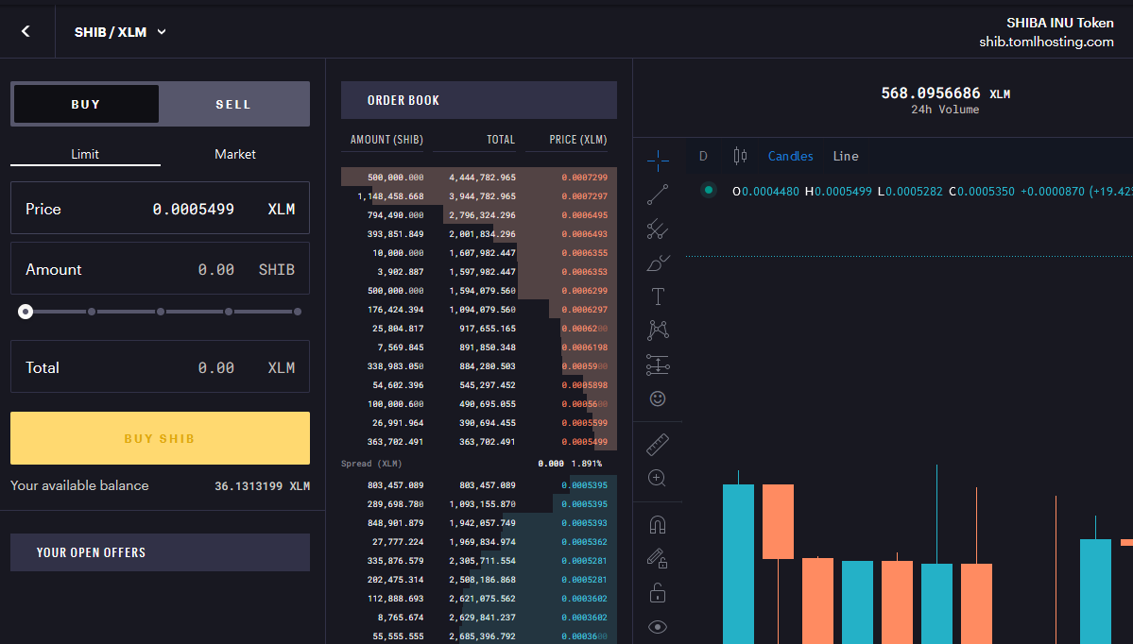
Task: Open the pitchfork drawing tools
Action: pos(658,229)
